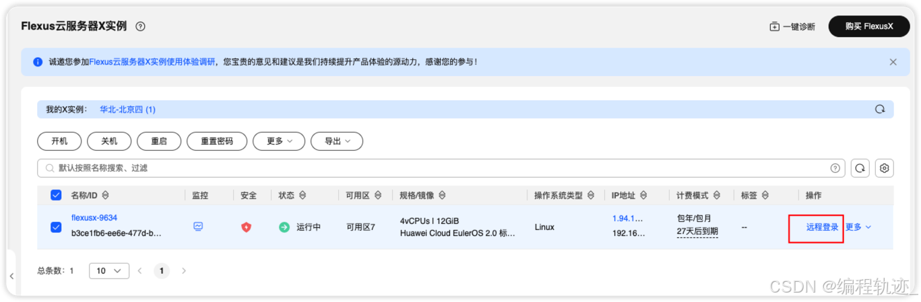Click the Huawei Cloud EulerOS 2.0 image text
The image size is (921, 302).
457,233
